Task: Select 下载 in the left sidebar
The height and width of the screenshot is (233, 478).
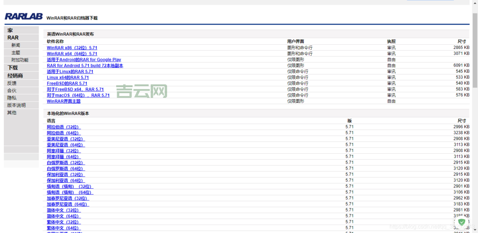Action: point(12,68)
